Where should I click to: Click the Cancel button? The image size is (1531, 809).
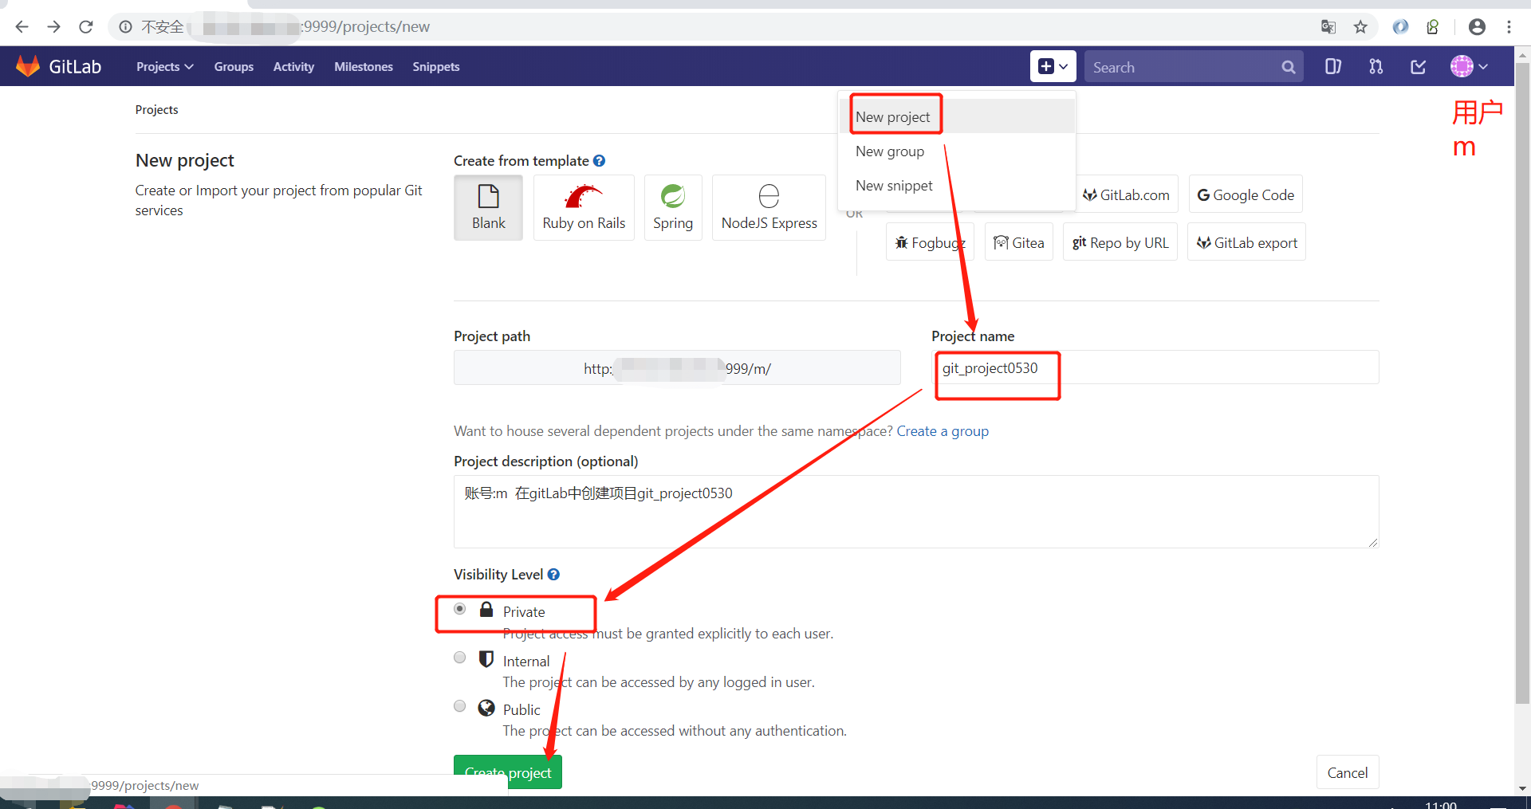tap(1348, 772)
